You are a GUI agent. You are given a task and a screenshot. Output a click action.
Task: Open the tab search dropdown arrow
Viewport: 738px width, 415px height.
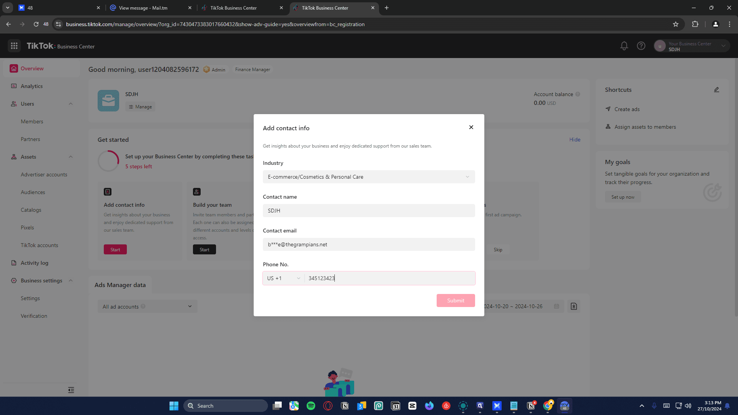[8, 8]
